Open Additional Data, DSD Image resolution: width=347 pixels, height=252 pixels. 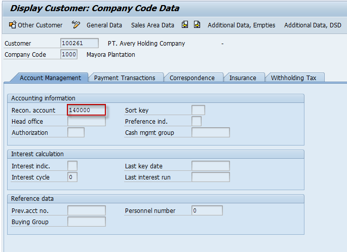(x=313, y=25)
